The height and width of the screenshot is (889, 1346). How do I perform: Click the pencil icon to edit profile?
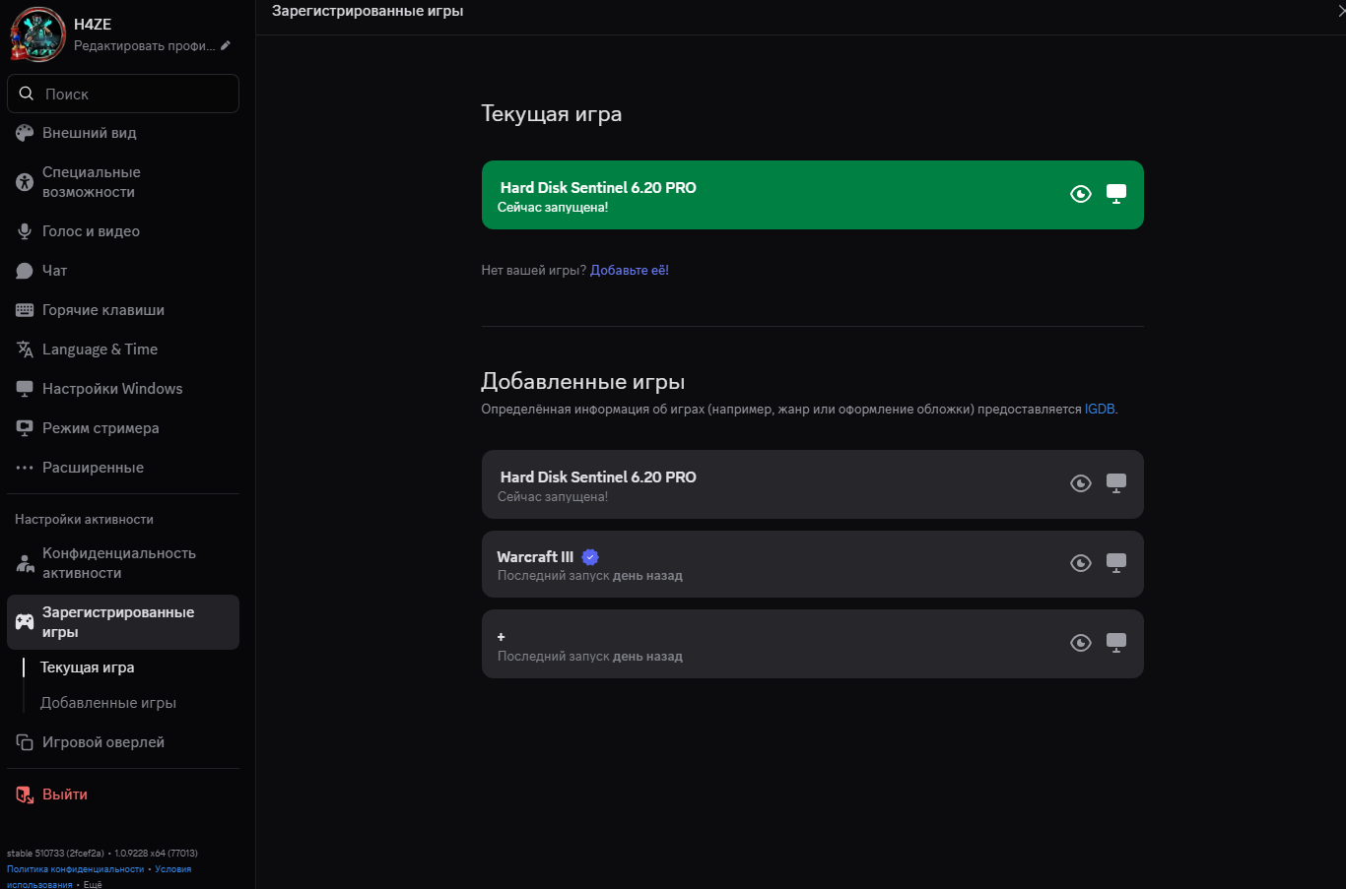pos(226,45)
